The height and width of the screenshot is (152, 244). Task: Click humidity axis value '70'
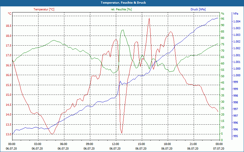(223, 51)
